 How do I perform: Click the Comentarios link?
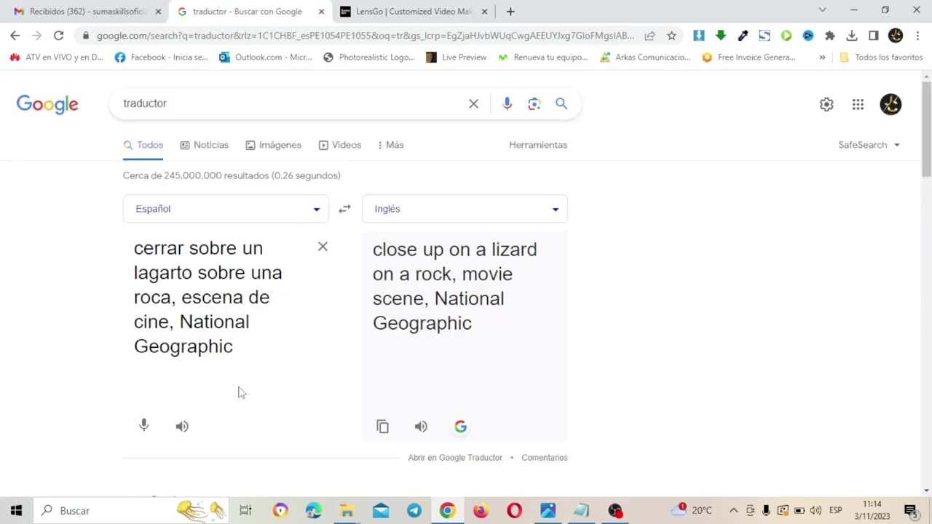[x=545, y=458]
